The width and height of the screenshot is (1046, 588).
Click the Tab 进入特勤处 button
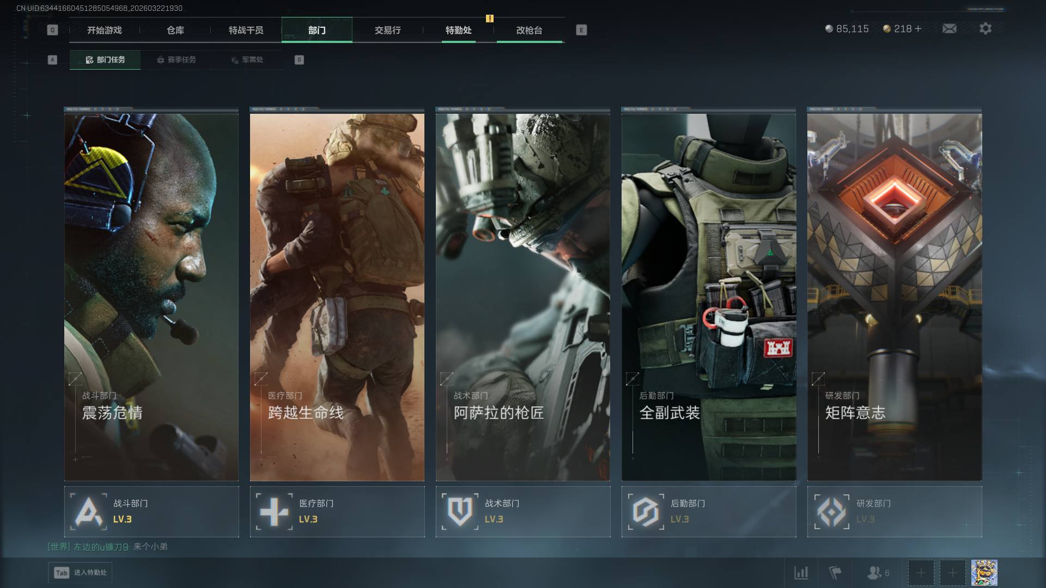(81, 573)
